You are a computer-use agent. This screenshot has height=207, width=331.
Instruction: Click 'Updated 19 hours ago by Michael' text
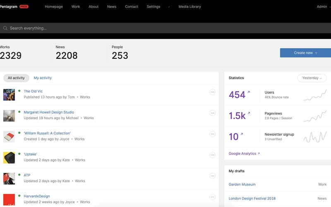click(51, 118)
